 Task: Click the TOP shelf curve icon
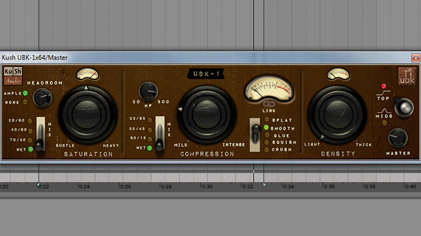point(383,93)
